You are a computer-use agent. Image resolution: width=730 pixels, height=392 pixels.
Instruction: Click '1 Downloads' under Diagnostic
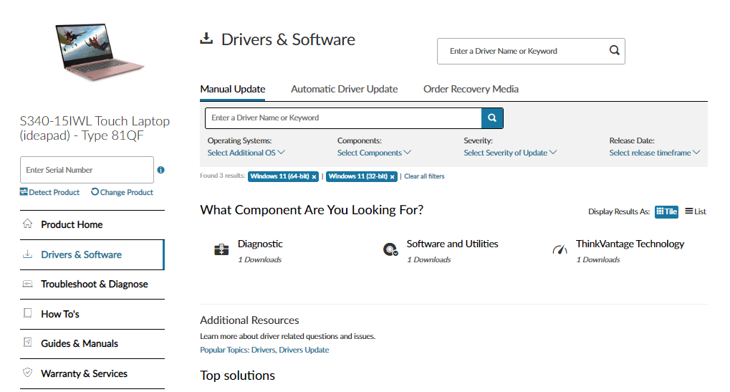click(259, 260)
